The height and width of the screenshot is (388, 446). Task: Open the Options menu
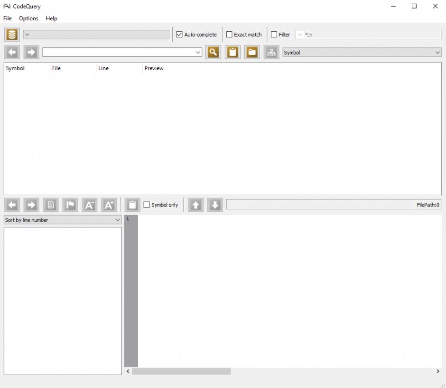tap(28, 18)
